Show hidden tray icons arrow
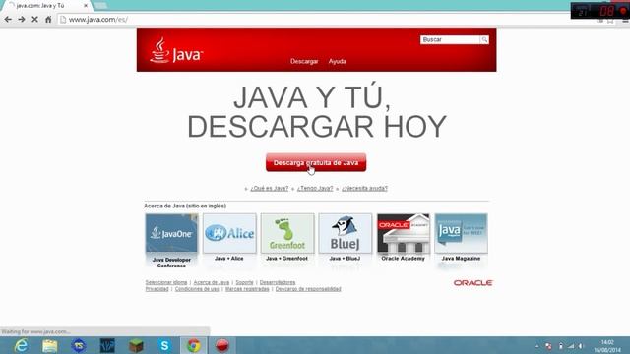 537,346
